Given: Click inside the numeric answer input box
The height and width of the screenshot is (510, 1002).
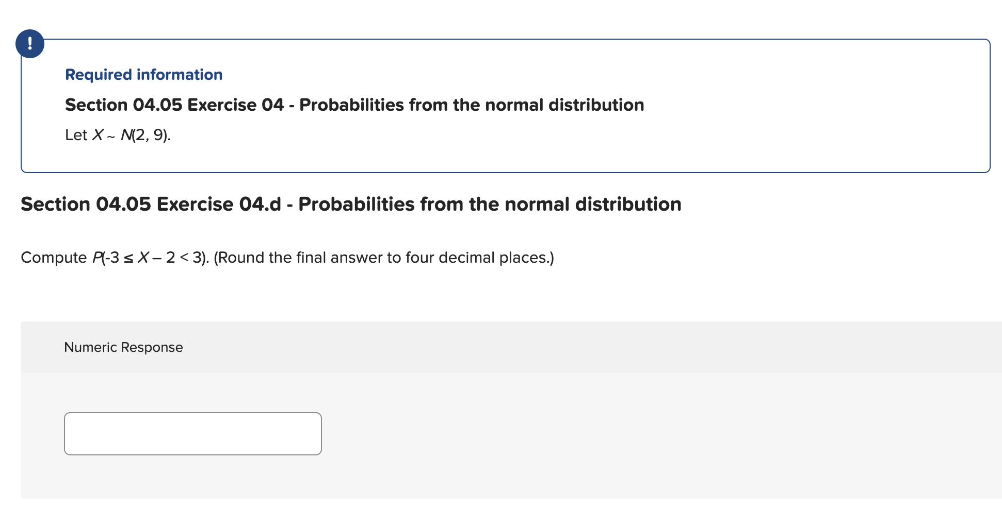Looking at the screenshot, I should point(192,433).
